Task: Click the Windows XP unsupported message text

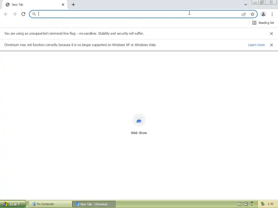Action: [x=80, y=45]
